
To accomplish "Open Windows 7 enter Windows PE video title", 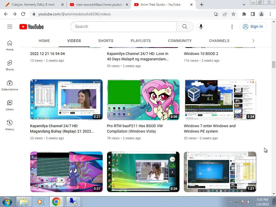I will [210, 129].
